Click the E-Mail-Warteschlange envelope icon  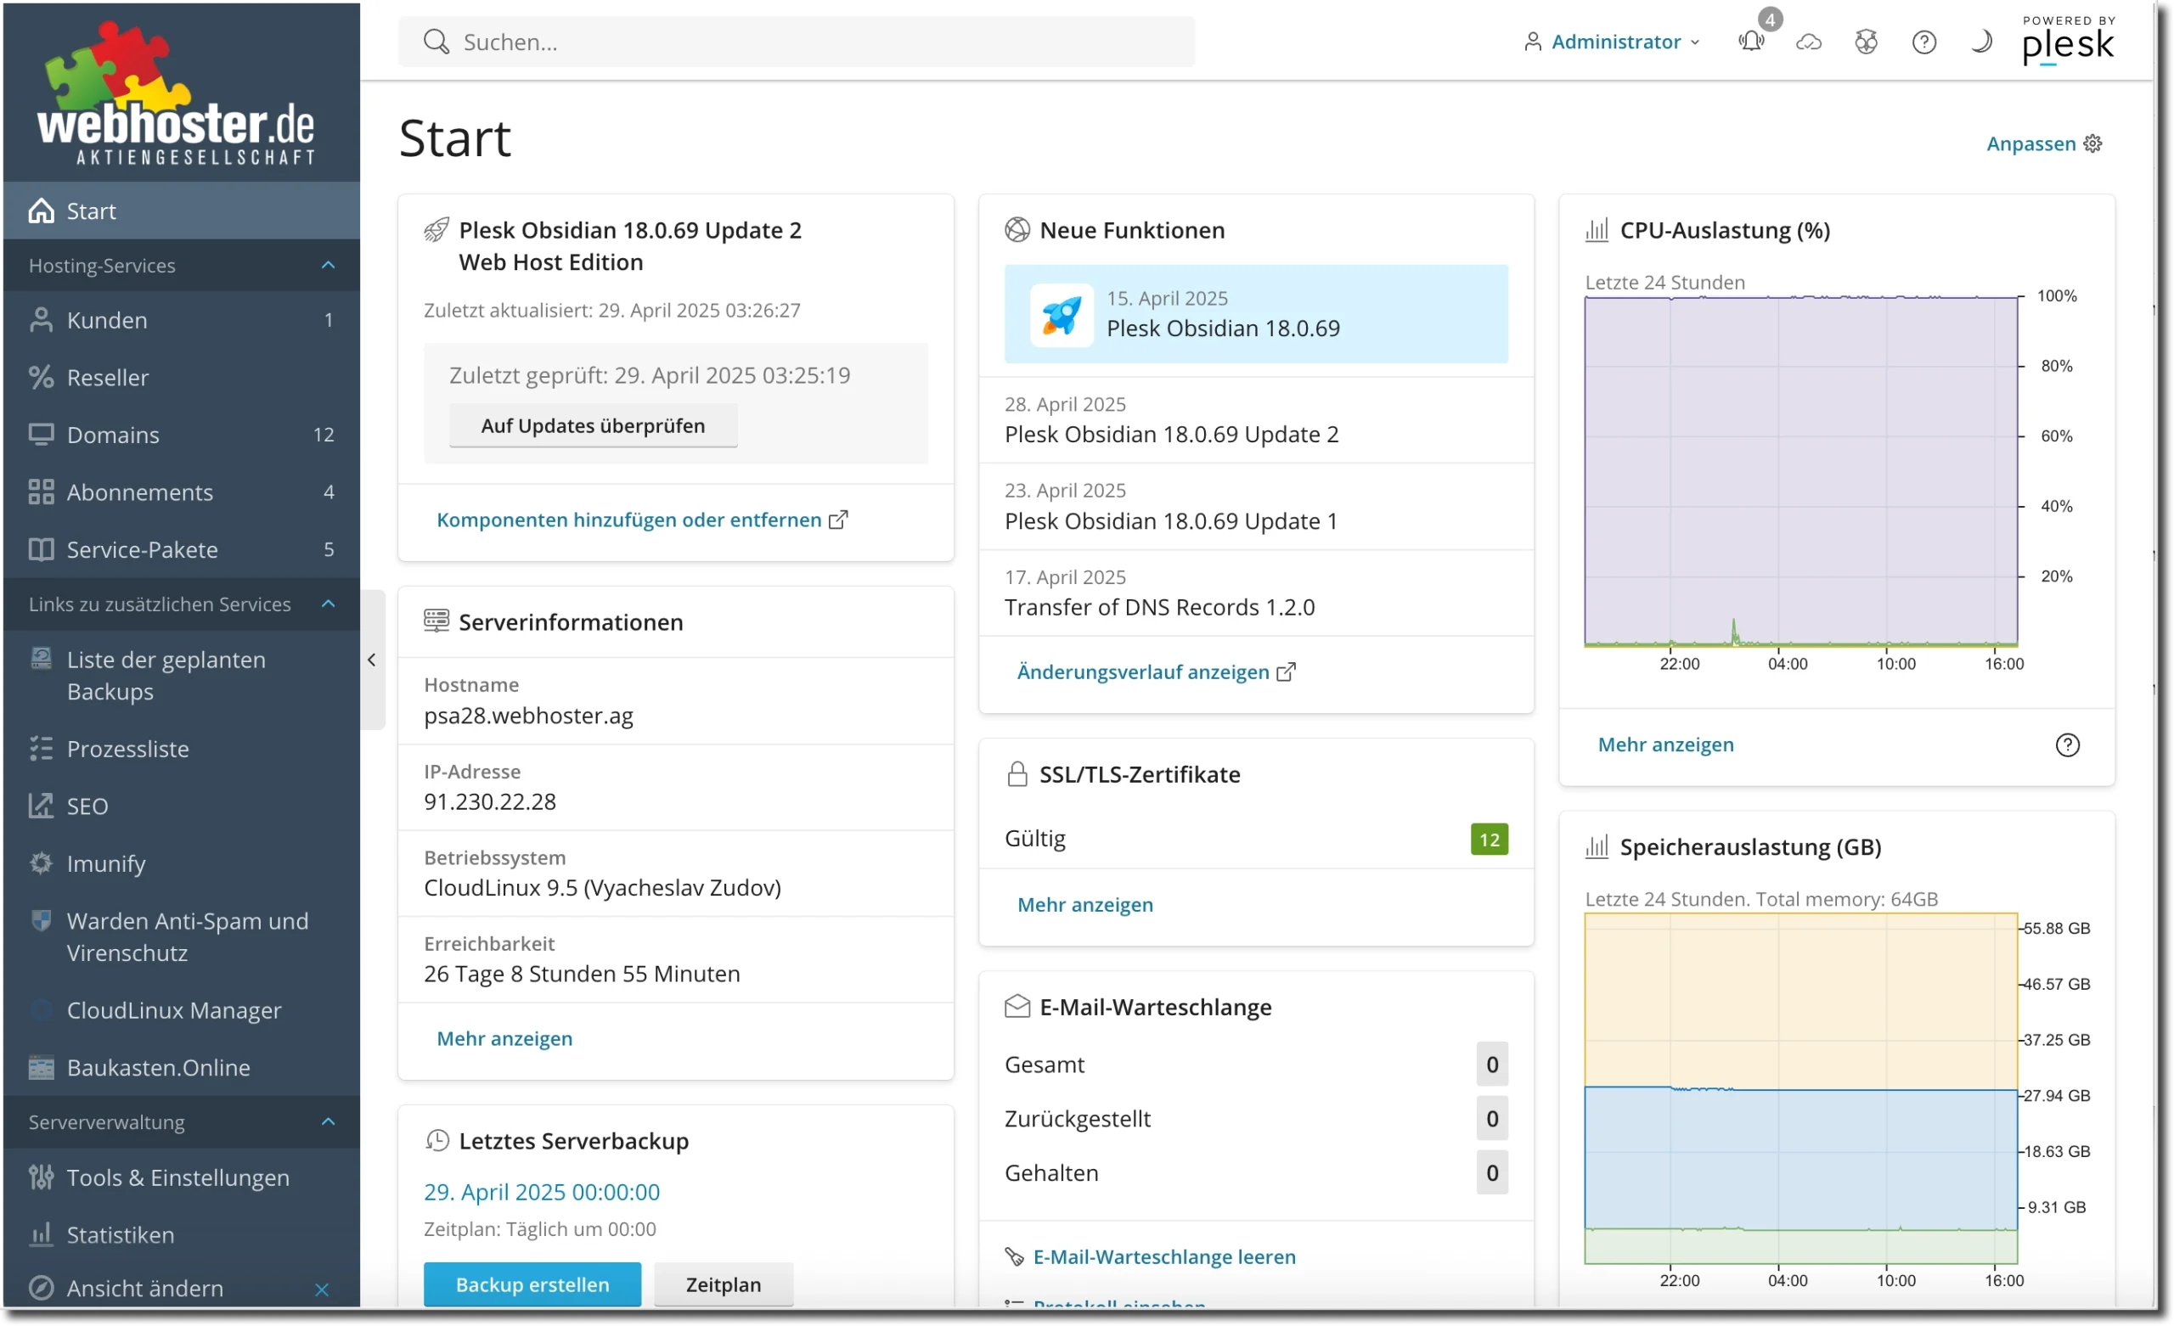coord(1017,1007)
